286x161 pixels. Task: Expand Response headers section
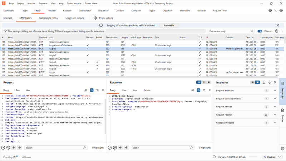[x=275, y=123]
